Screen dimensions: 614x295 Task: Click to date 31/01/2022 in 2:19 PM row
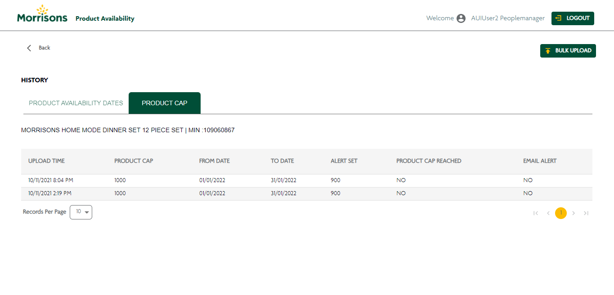pos(284,193)
